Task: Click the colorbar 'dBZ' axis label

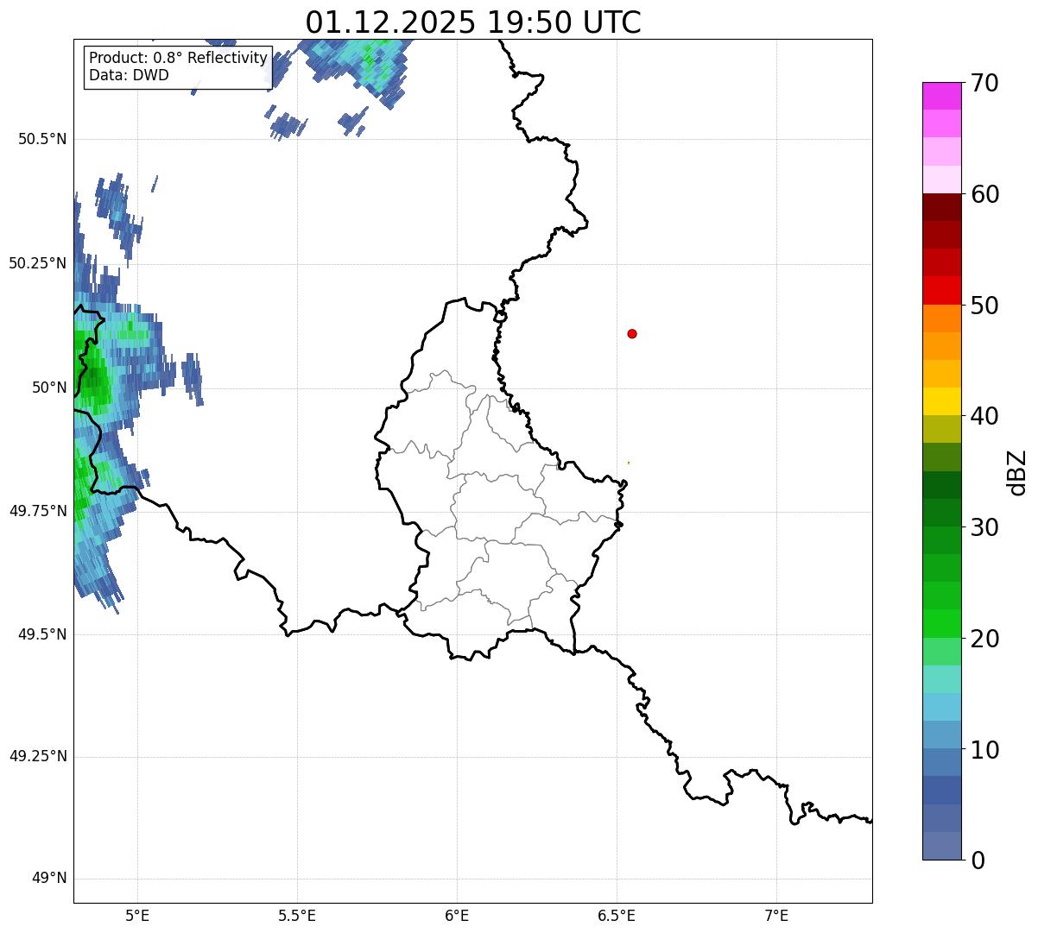Action: [x=1017, y=472]
